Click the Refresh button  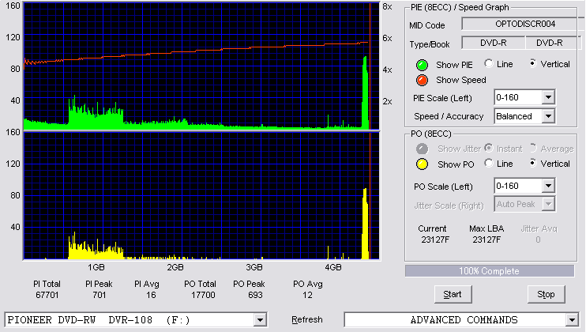click(x=307, y=319)
